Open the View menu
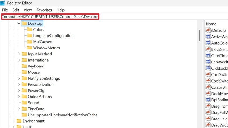Viewport: 228px width, 128px height. (x=28, y=10)
